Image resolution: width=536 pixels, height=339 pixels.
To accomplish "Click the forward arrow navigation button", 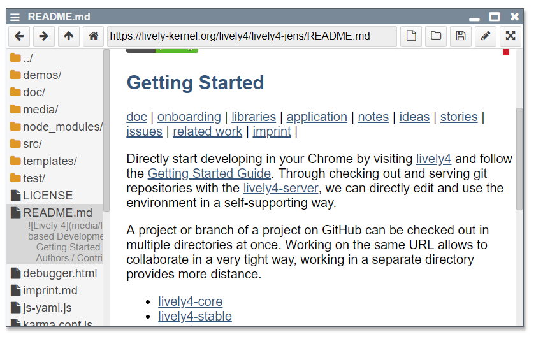I will (x=43, y=36).
